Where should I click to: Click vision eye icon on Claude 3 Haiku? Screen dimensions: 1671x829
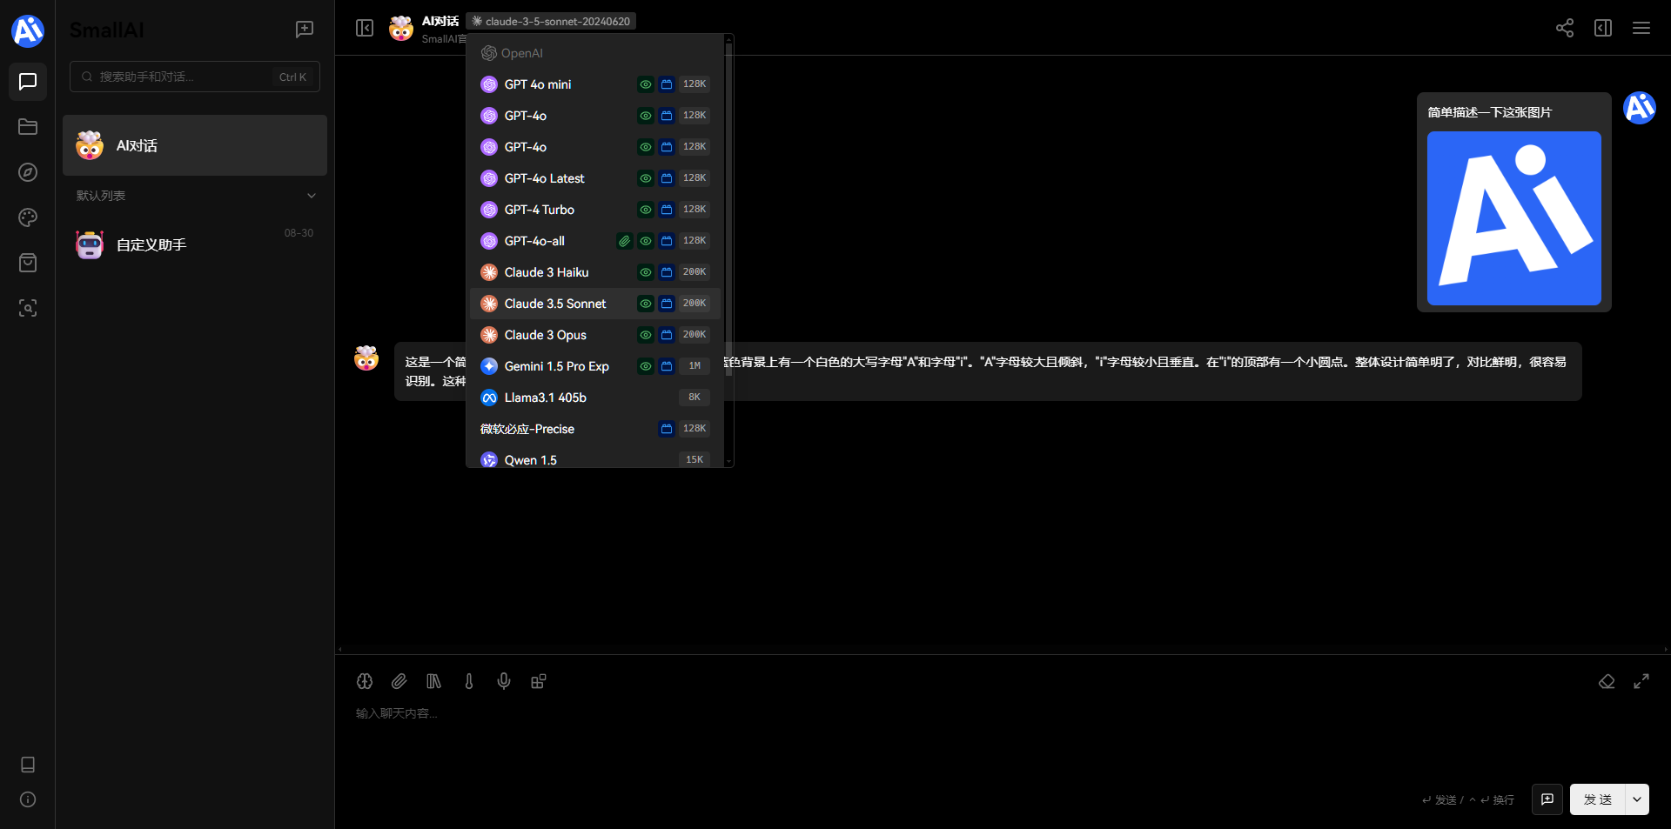pyautogui.click(x=646, y=272)
